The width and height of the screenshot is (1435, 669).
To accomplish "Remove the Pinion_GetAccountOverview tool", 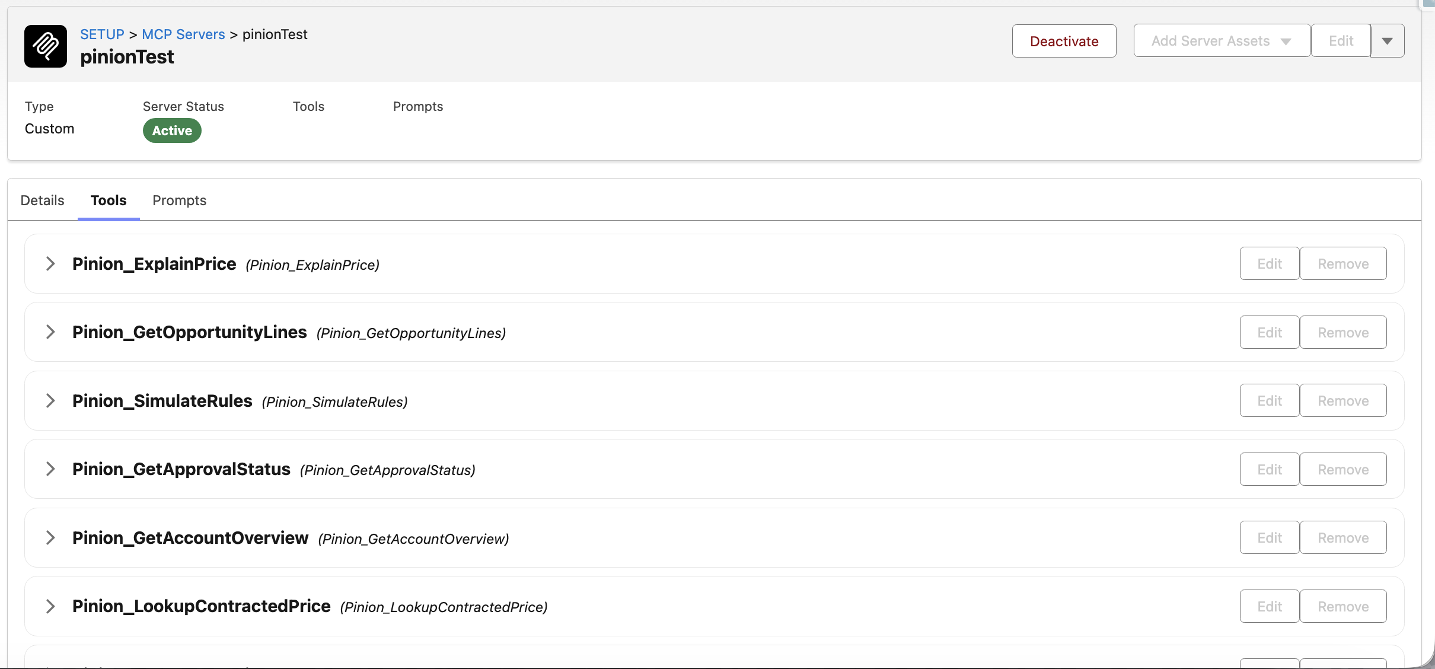I will [1343, 537].
